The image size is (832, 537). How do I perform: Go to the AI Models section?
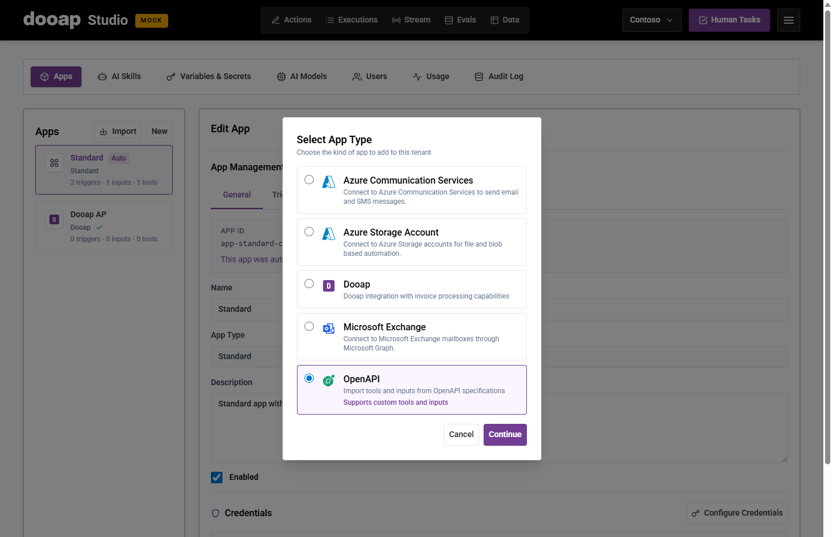tap(302, 77)
